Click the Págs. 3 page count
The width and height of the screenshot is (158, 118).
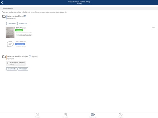tap(154, 27)
